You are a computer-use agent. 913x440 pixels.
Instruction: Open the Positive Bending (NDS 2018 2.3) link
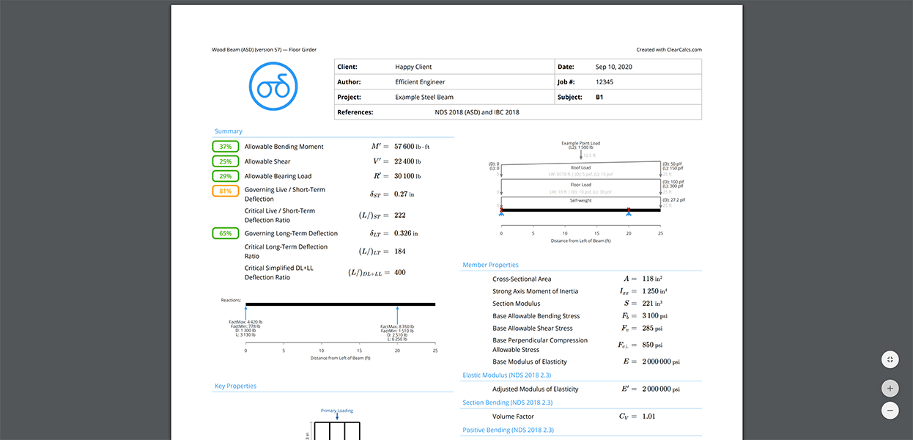click(508, 429)
